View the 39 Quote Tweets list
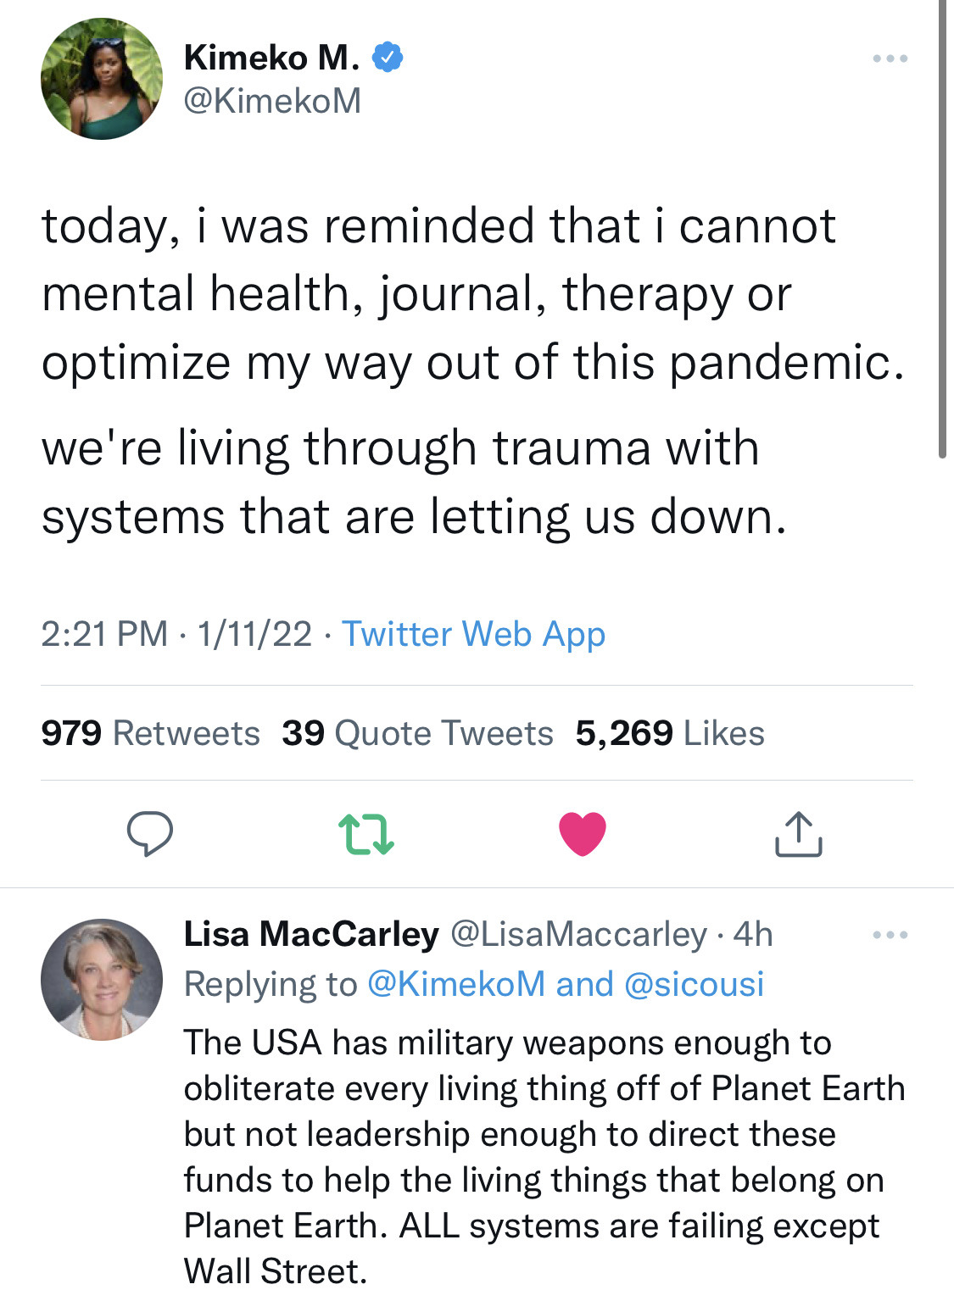954x1301 pixels. [x=417, y=733]
